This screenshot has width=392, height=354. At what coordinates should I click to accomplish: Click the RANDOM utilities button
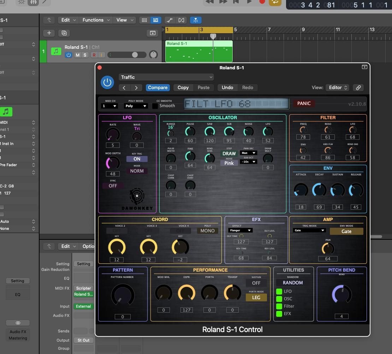point(293,283)
